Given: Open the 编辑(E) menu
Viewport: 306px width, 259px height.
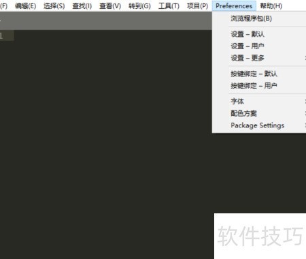Looking at the screenshot, I should 25,6.
